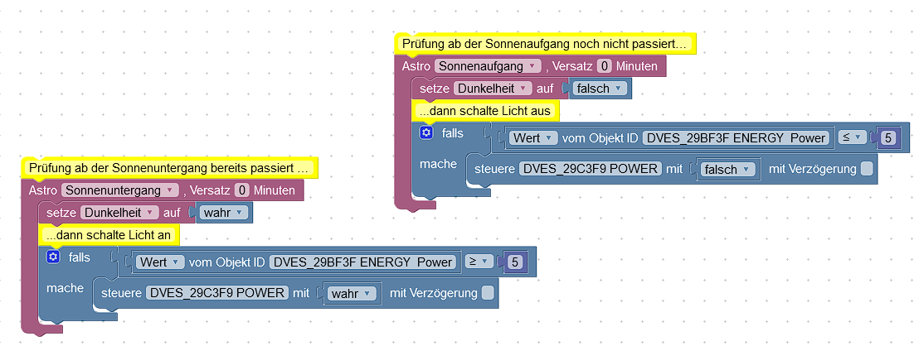Change the wahr value after setze Dunkelheit
Screen dimensions: 914x346
[x=224, y=213]
